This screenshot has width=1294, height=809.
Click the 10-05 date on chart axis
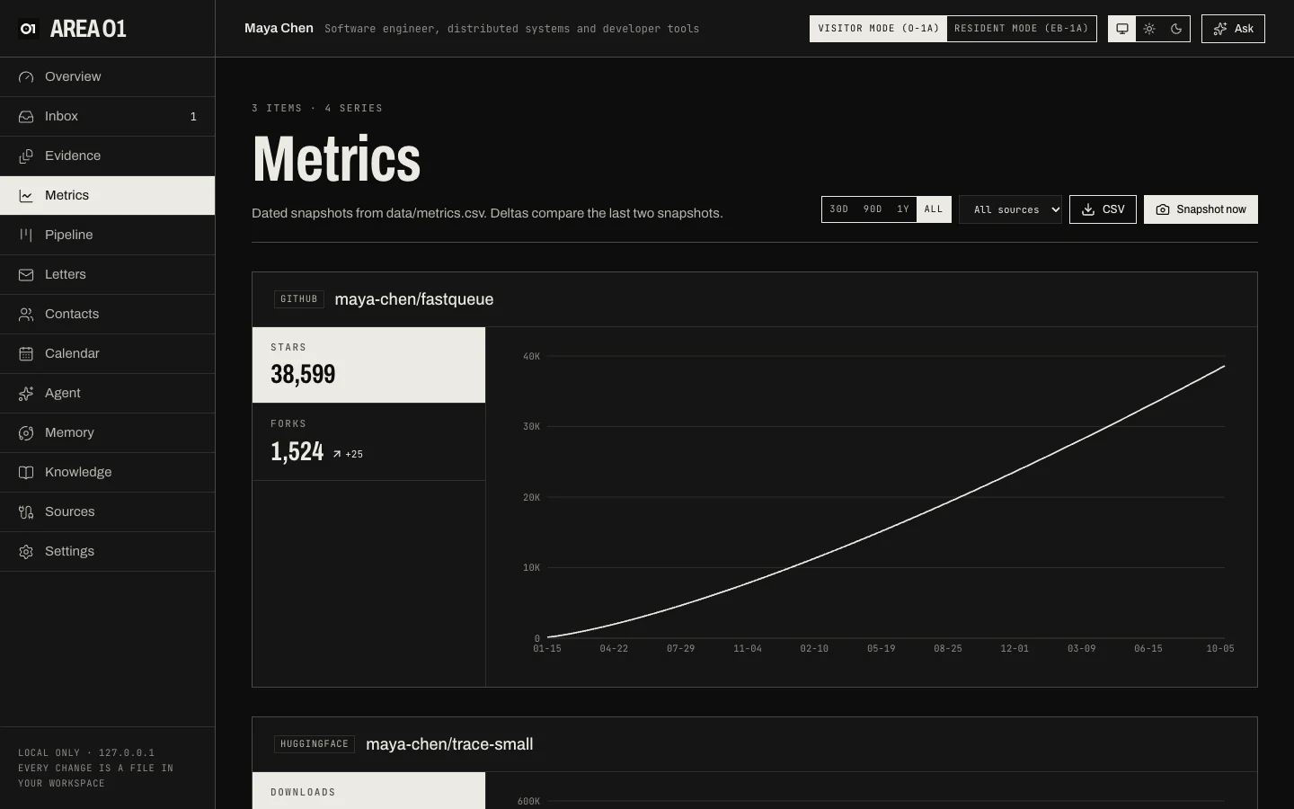click(1219, 648)
